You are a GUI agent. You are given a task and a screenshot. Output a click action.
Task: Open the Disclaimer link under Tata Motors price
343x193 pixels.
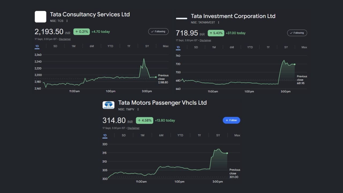133,128
